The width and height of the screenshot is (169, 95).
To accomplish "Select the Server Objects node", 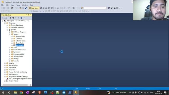I will coord(13,65).
